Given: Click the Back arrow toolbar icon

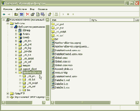Looking at the screenshot, I should coord(4,14).
